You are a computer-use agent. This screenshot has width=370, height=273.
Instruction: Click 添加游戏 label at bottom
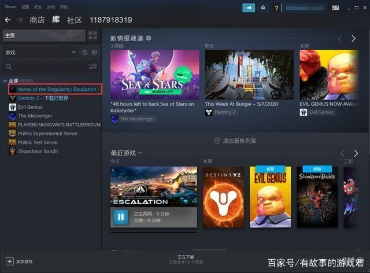tap(24, 261)
